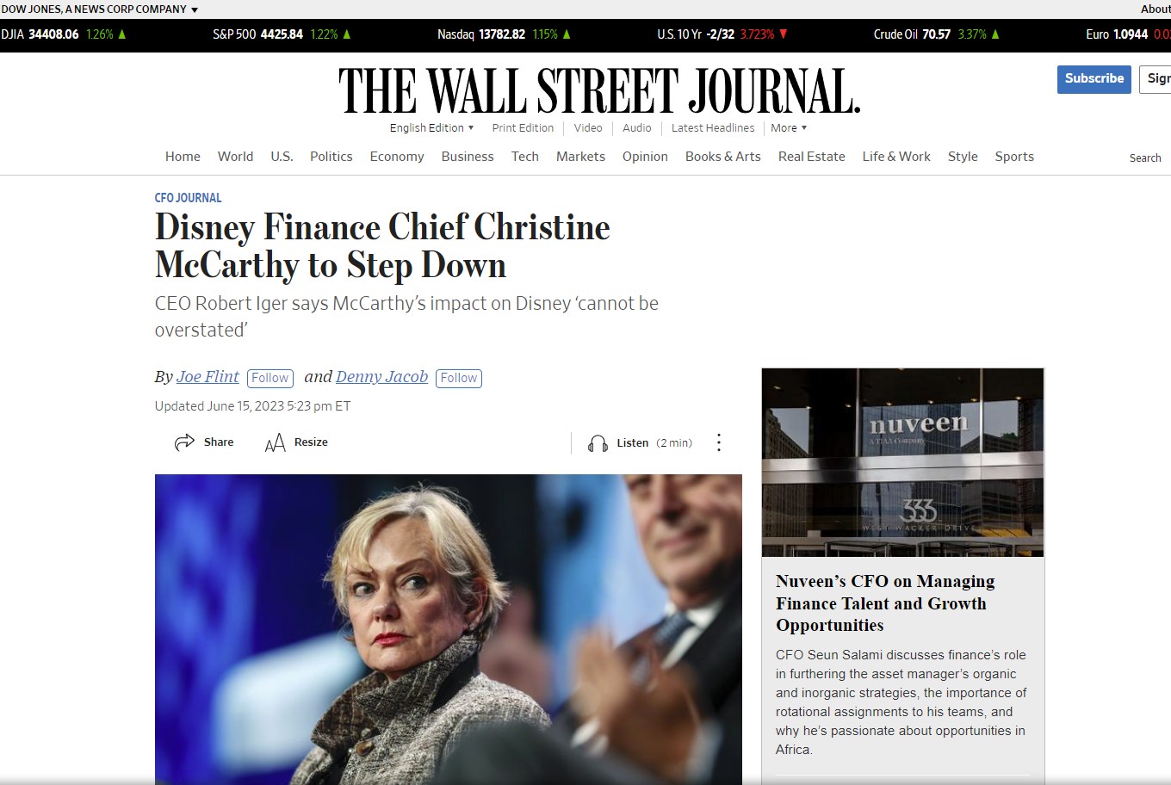Open the Business section
1171x785 pixels.
(x=468, y=157)
